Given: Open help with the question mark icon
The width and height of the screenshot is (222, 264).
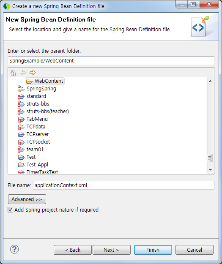Looking at the screenshot, I should pyautogui.click(x=14, y=249).
